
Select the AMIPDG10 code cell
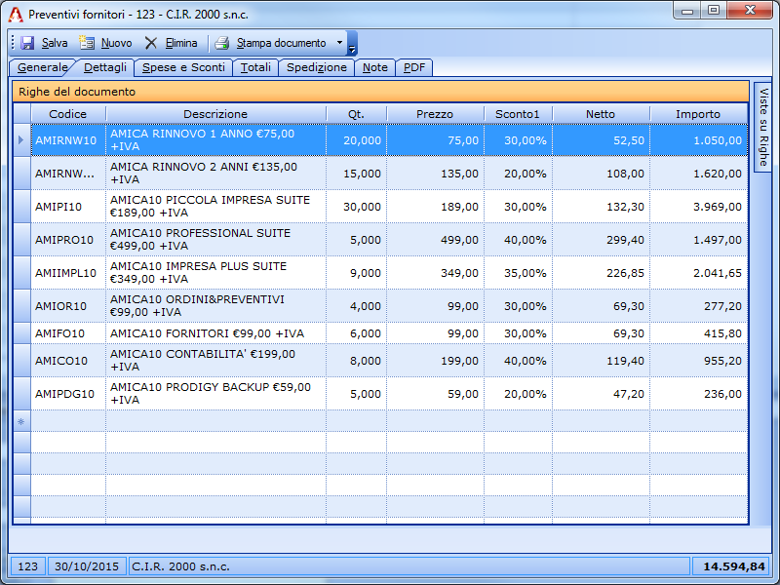(68, 394)
